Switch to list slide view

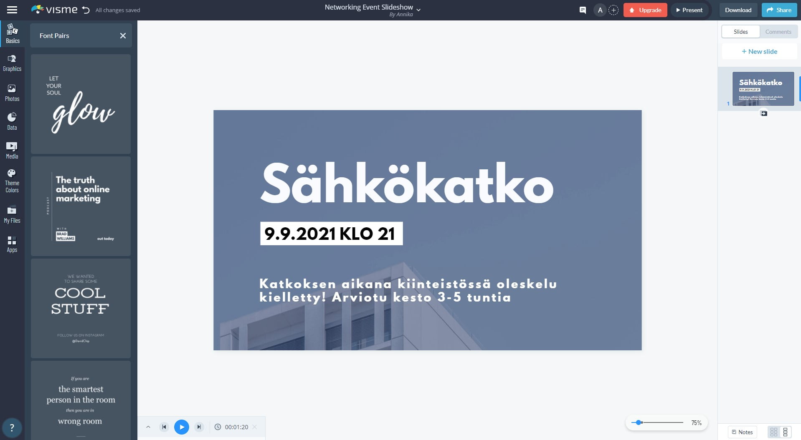coord(785,432)
